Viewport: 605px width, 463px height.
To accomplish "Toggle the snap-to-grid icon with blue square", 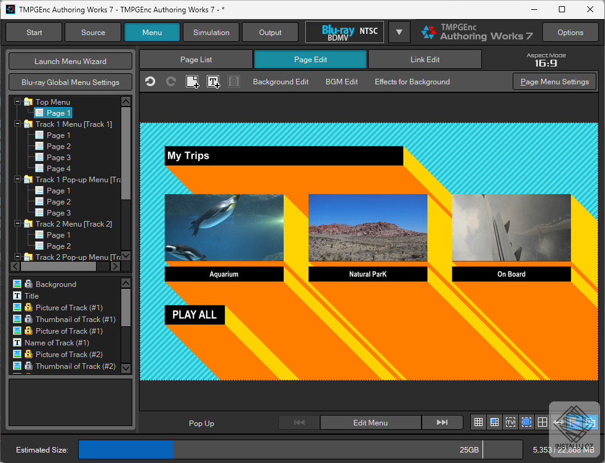I will [x=494, y=422].
